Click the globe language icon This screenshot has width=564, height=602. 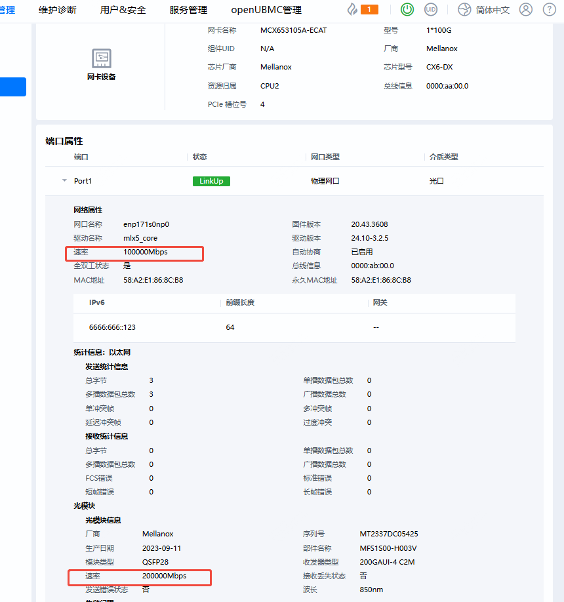pos(464,10)
